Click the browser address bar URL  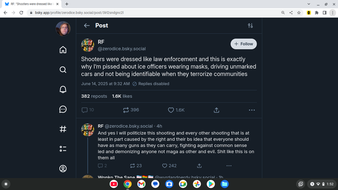coord(79,13)
